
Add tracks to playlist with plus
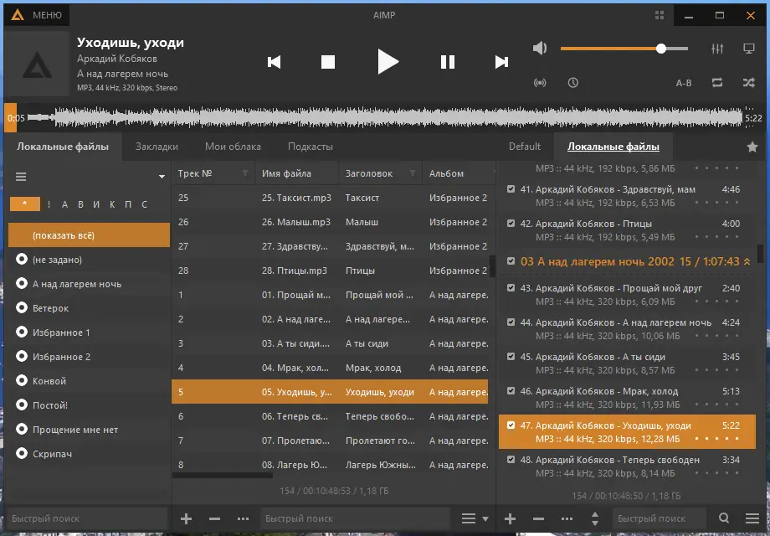click(x=510, y=518)
